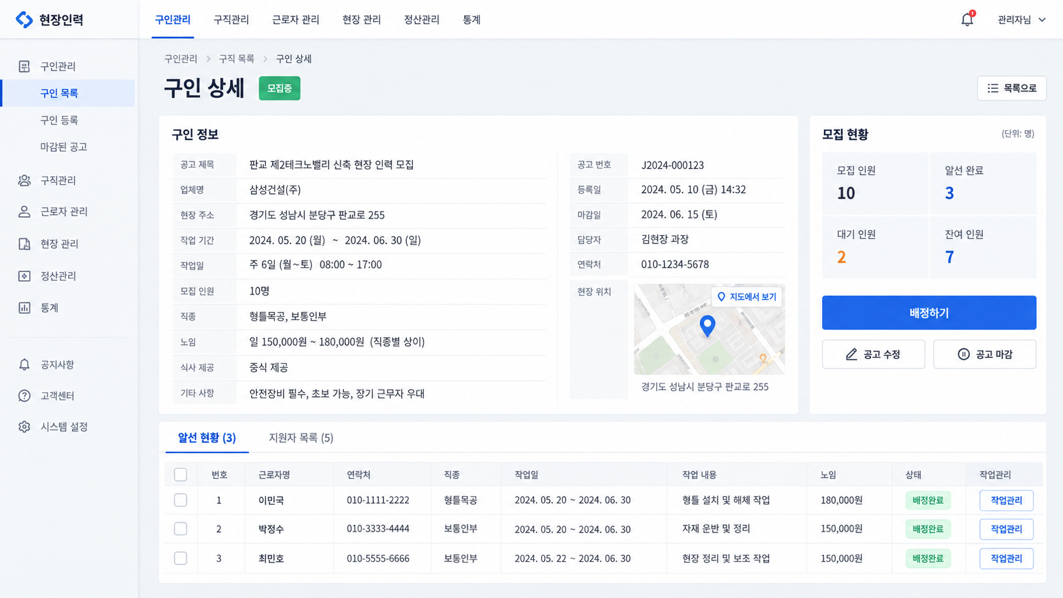The height and width of the screenshot is (598, 1063).
Task: Click the 고객센터 question mark icon
Action: pyautogui.click(x=24, y=396)
